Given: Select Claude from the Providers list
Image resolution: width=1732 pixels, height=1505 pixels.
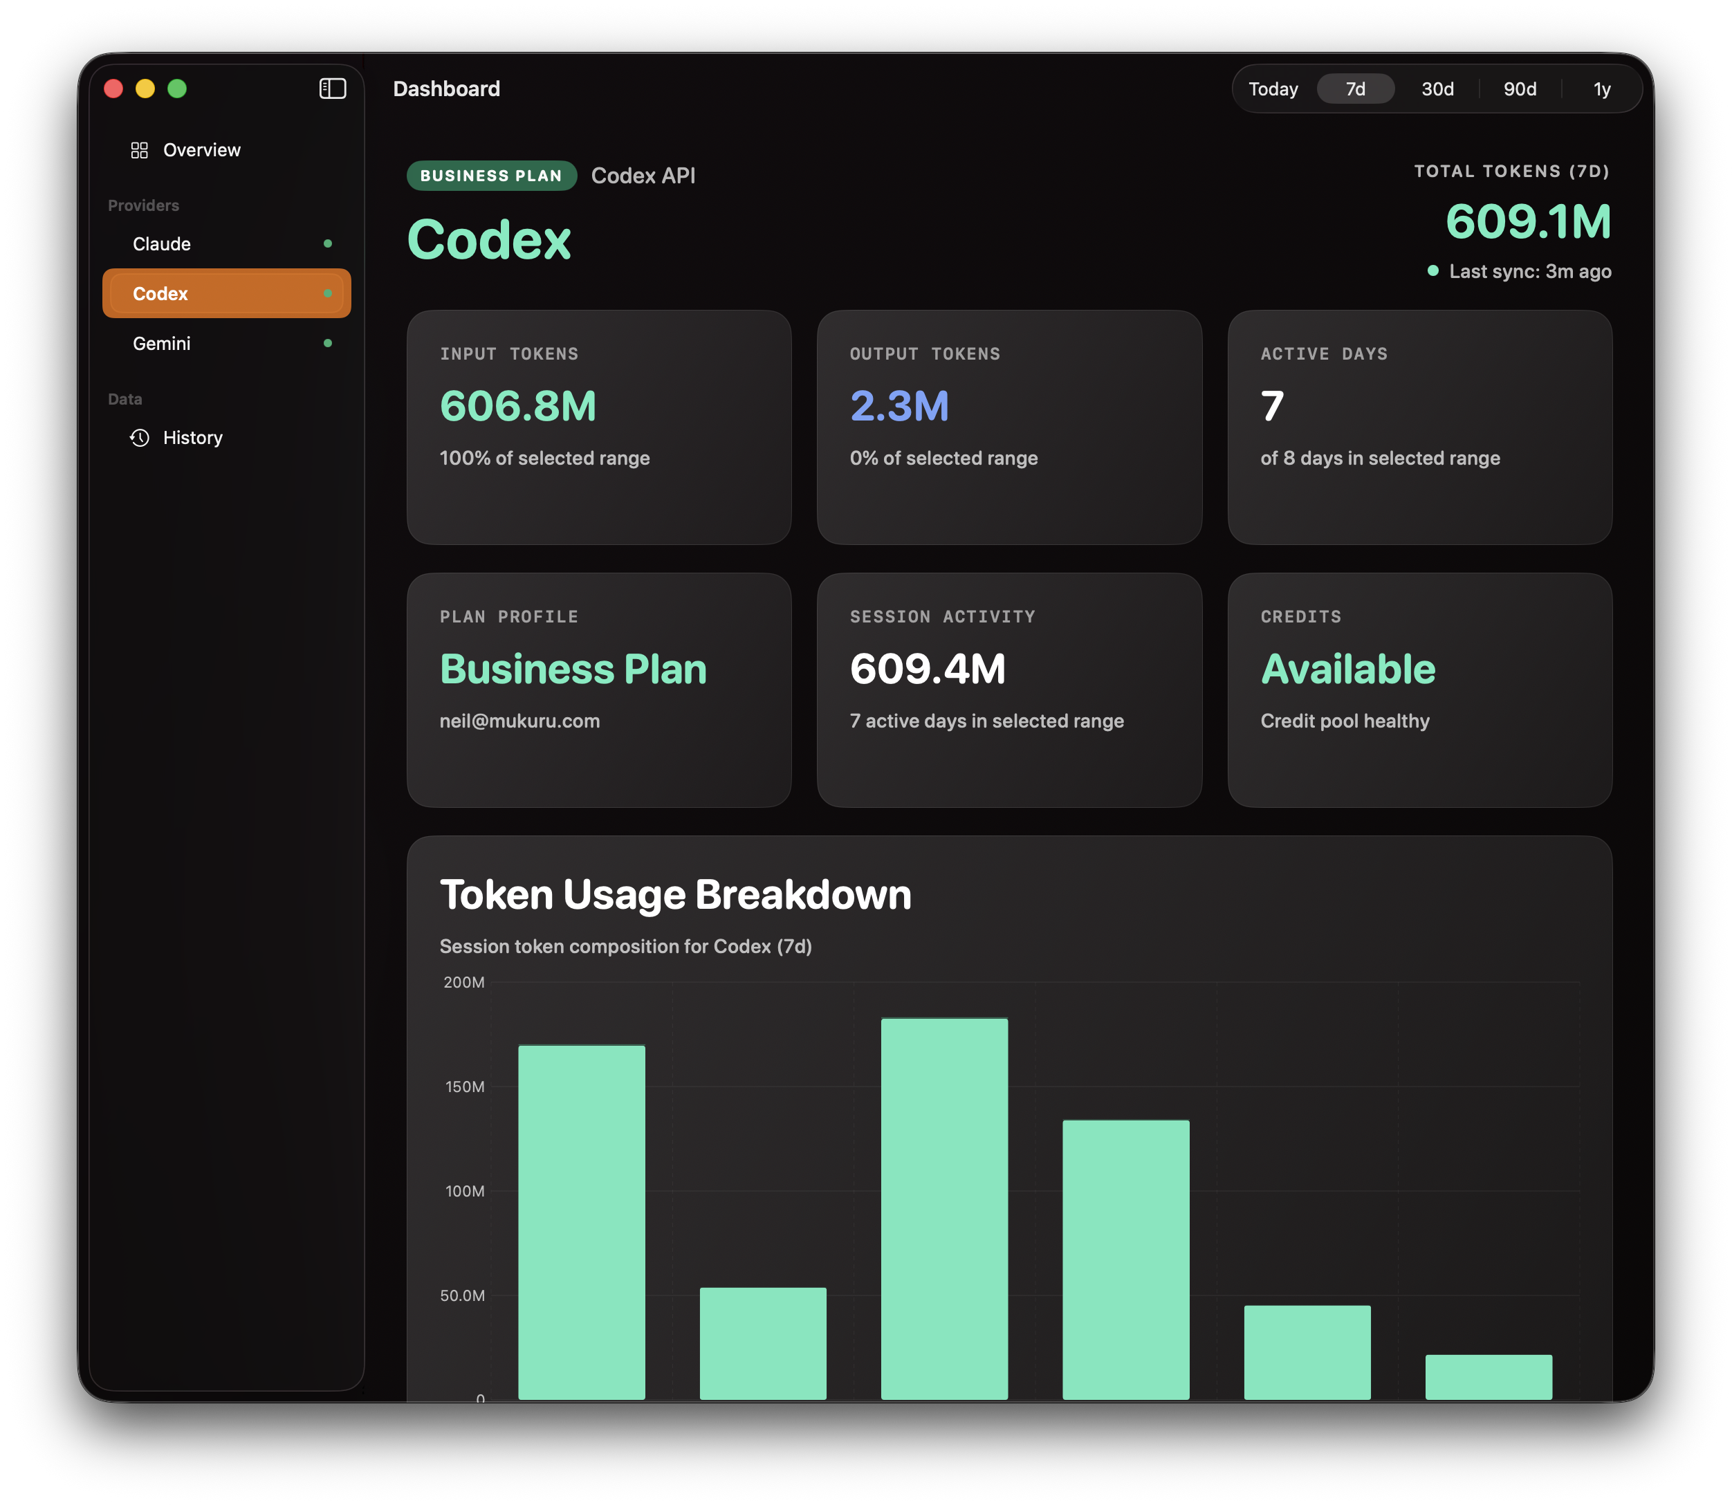Looking at the screenshot, I should [x=161, y=243].
